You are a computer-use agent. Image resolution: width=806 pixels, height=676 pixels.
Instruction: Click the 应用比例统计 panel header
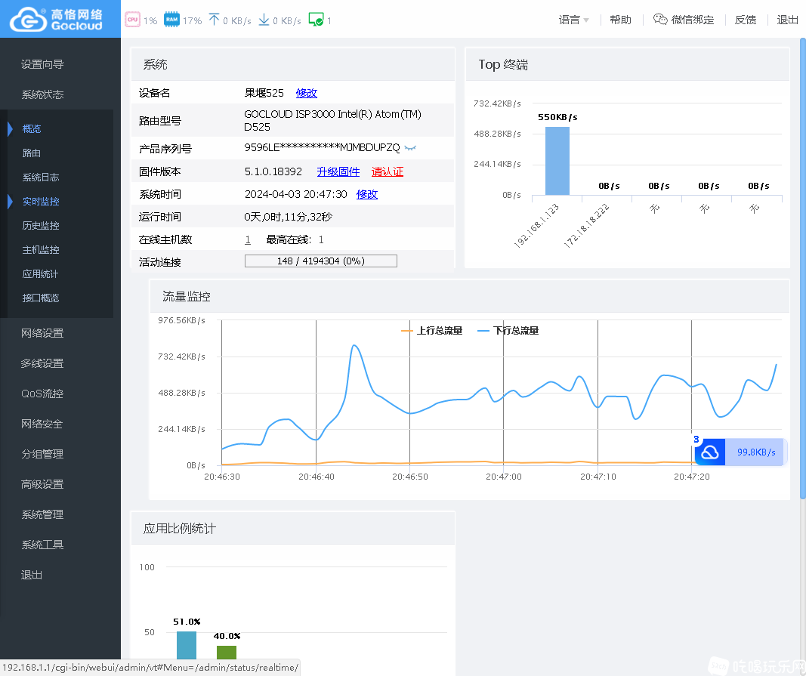tap(293, 529)
